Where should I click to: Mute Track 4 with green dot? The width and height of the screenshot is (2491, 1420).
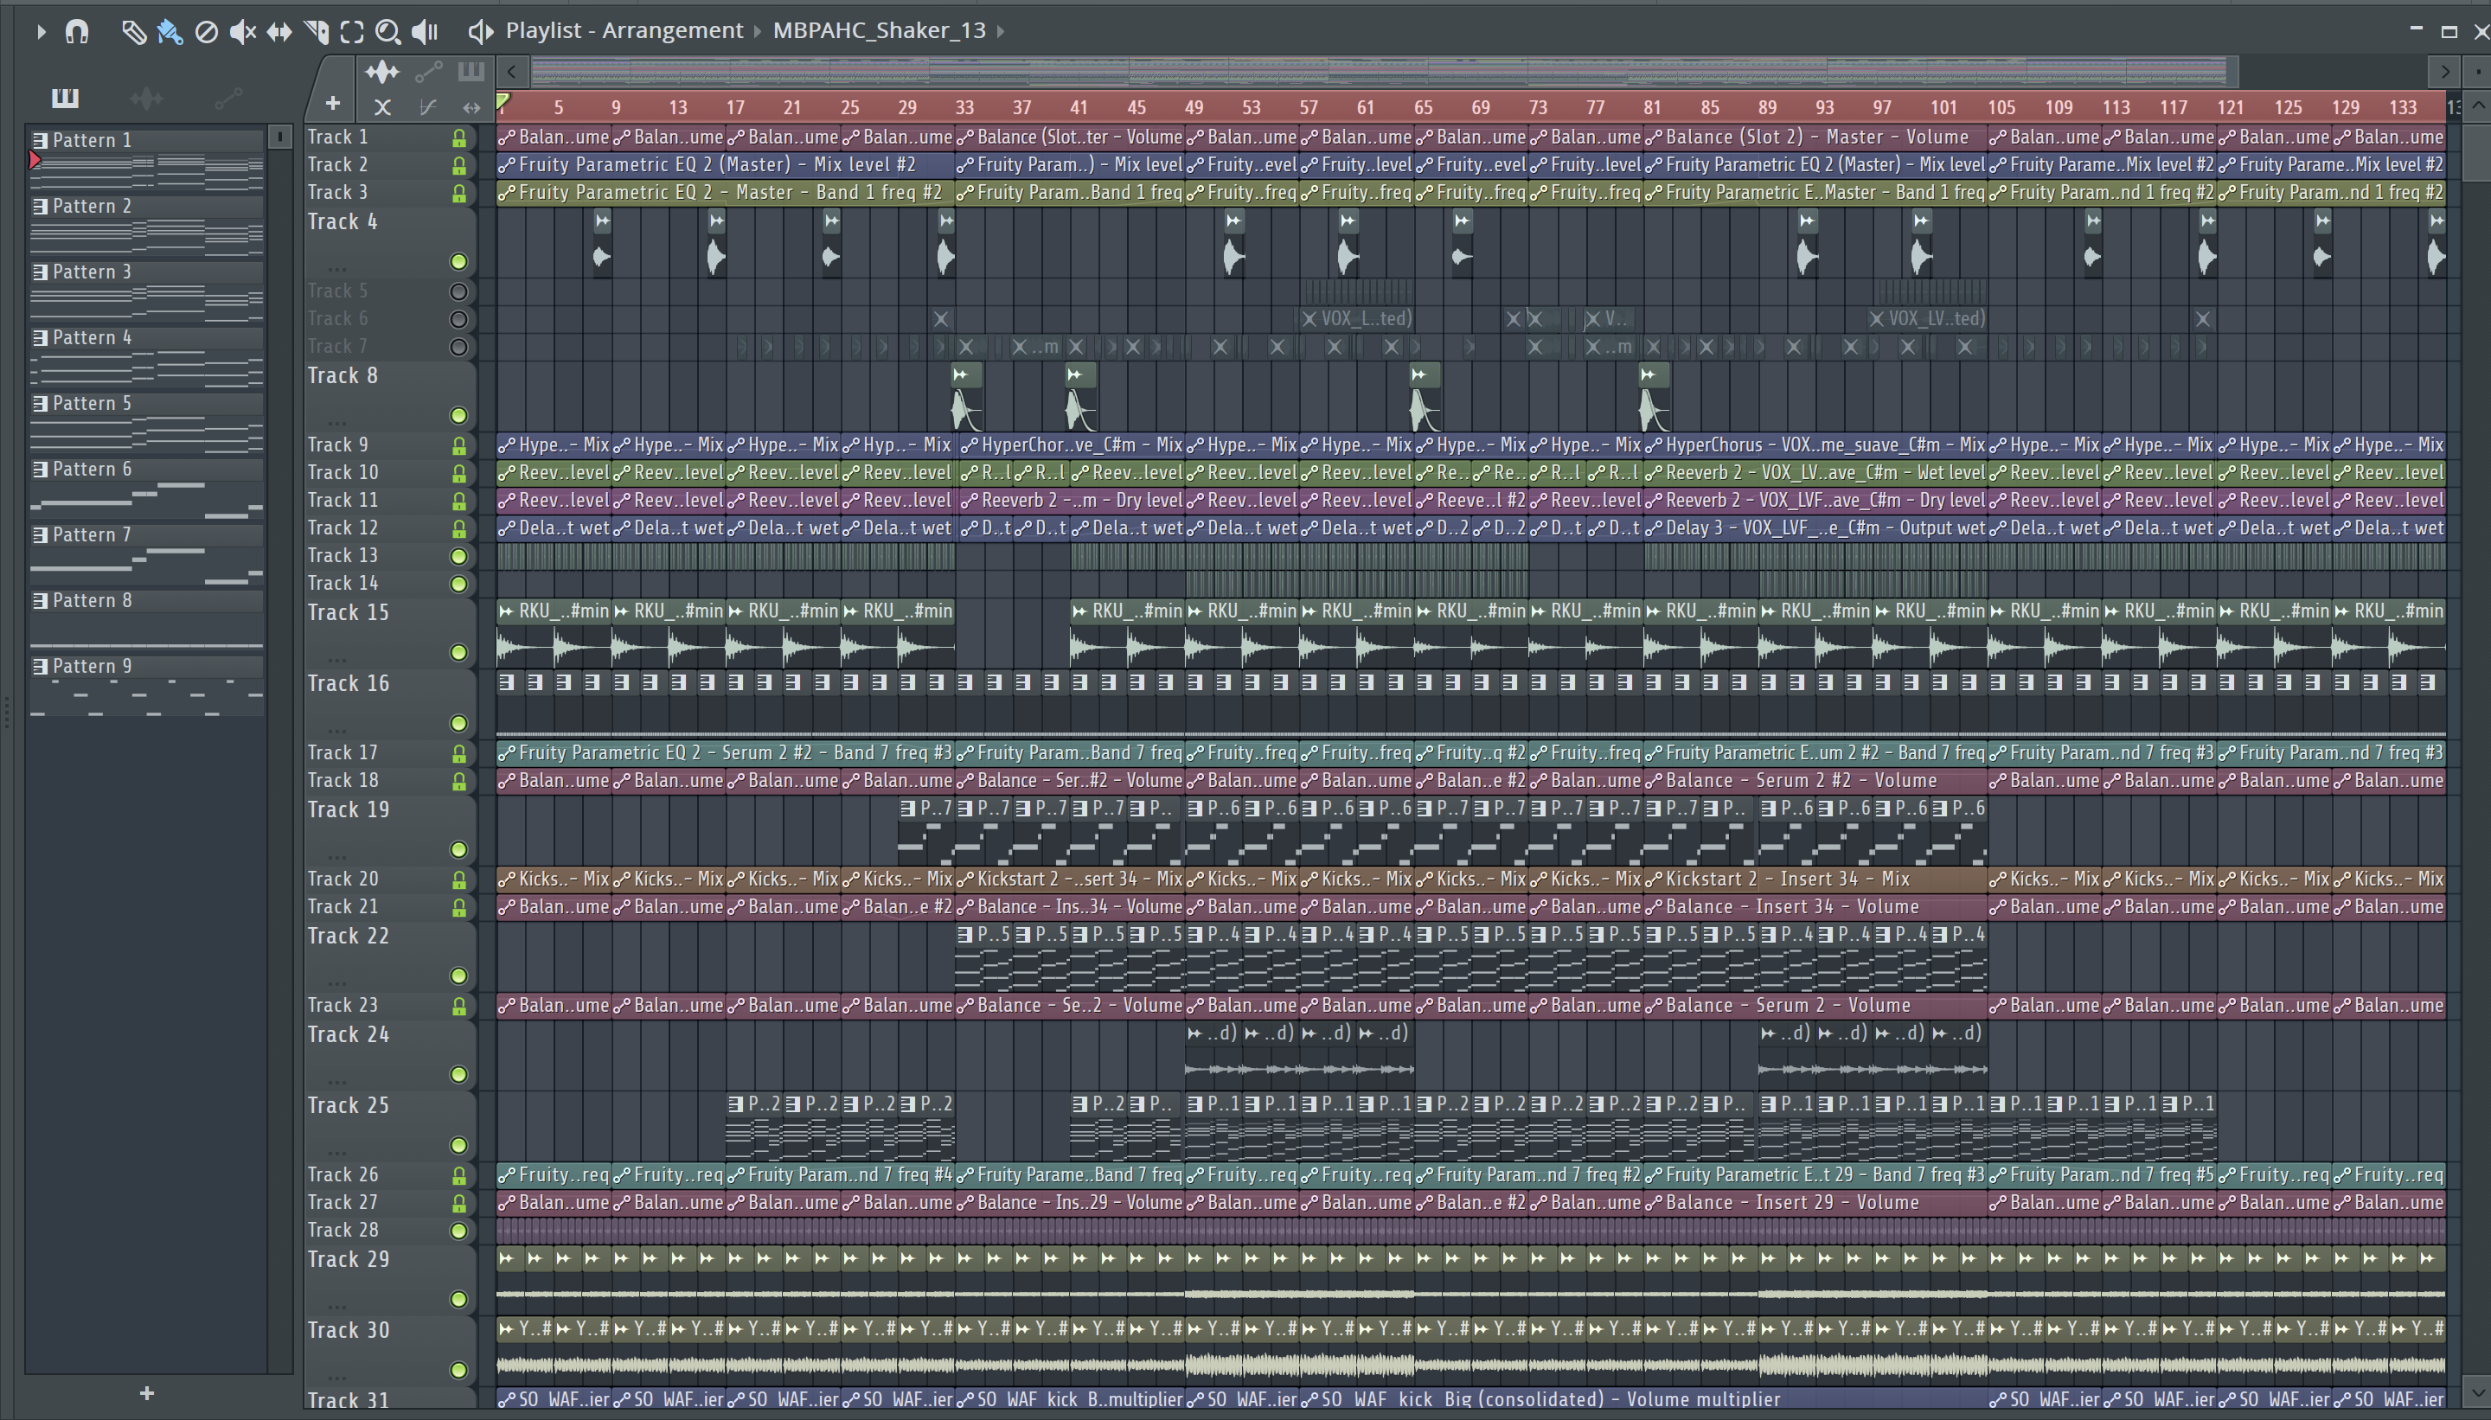pos(458,261)
